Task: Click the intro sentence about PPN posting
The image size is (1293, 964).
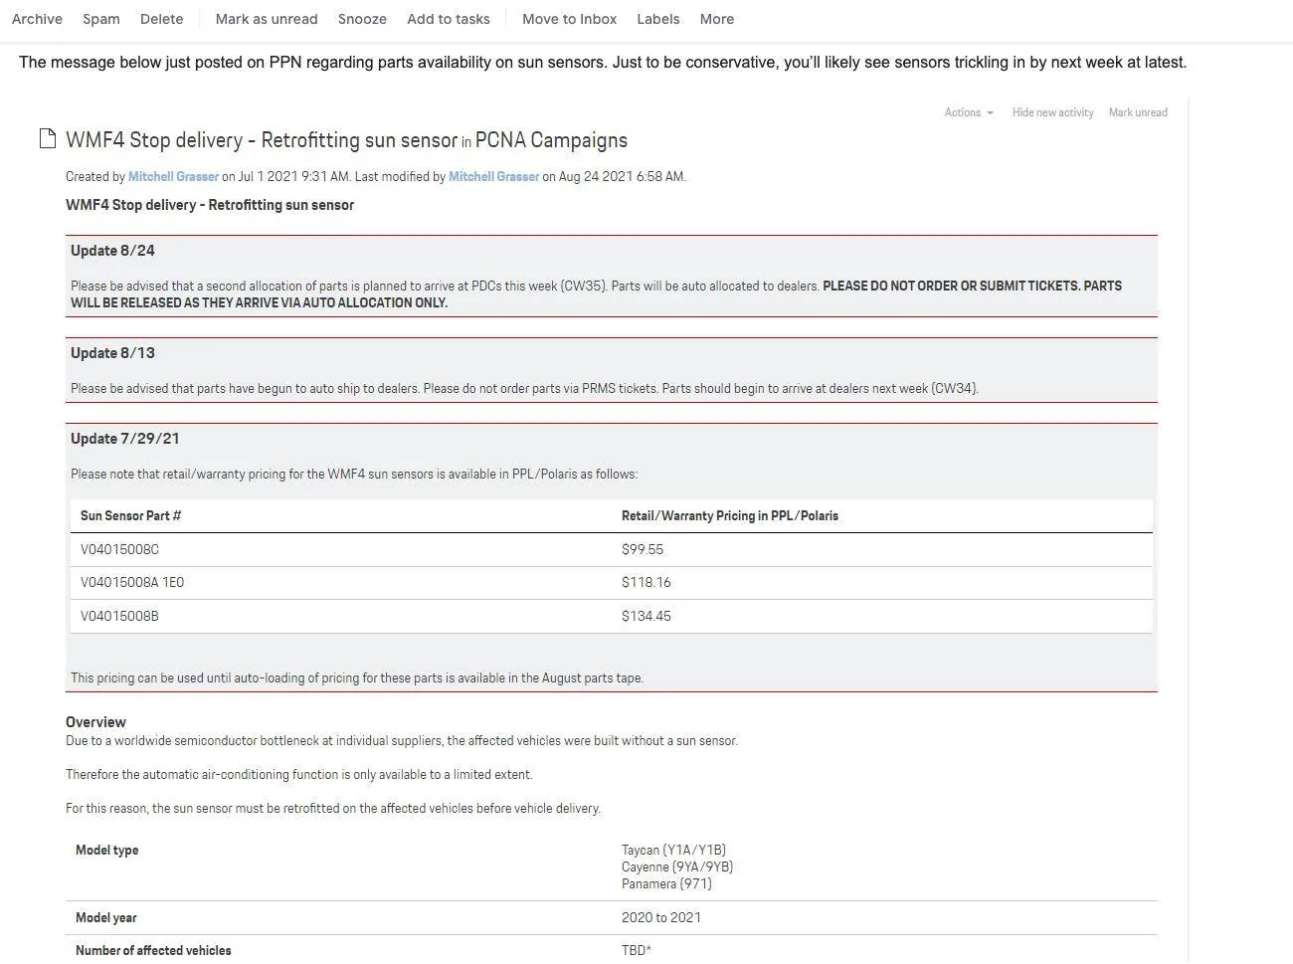Action: point(603,62)
